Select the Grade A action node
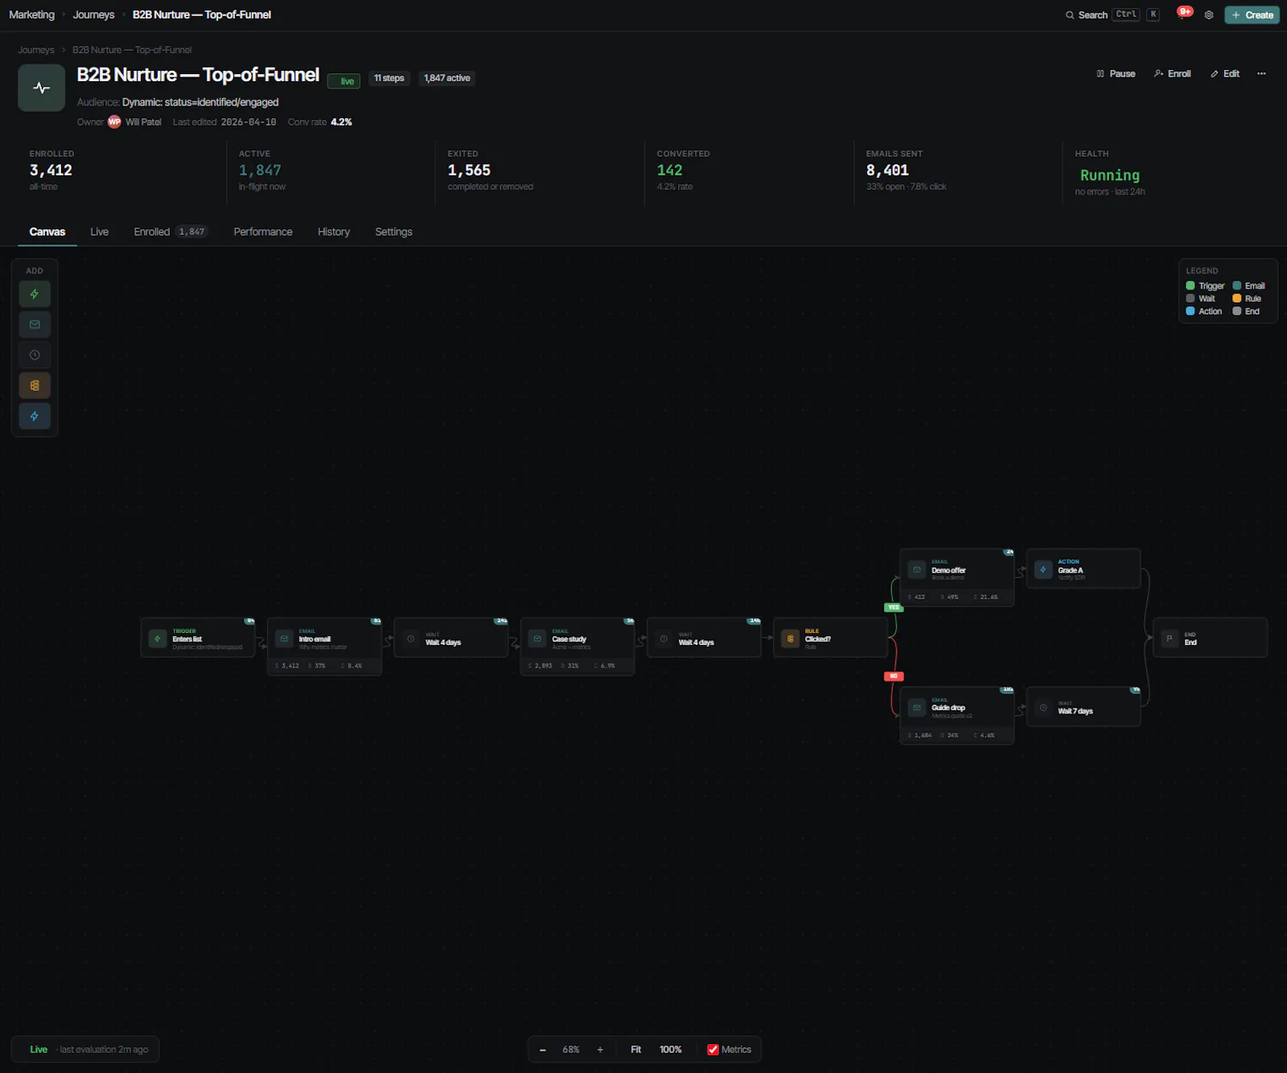 coord(1083,569)
